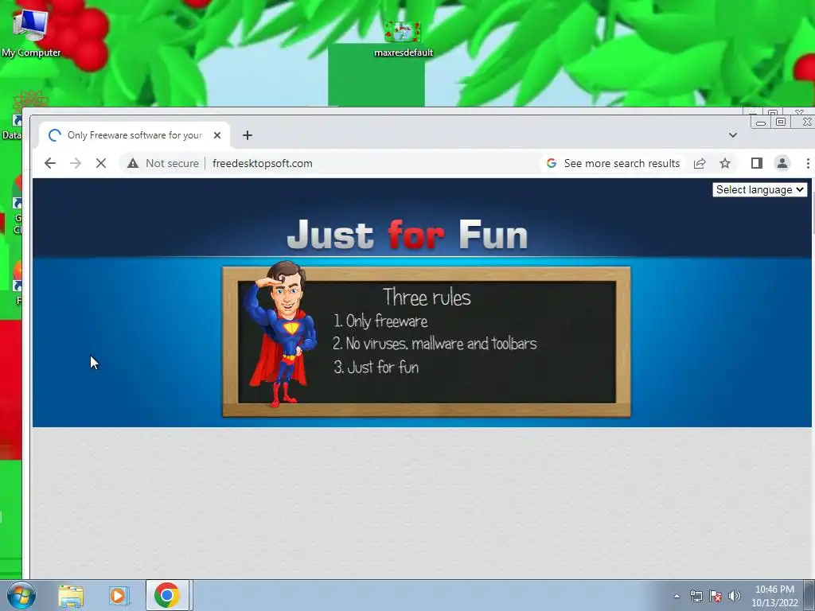Screen dimensions: 815x611
Task: Open the Select language dropdown
Action: pyautogui.click(x=760, y=189)
